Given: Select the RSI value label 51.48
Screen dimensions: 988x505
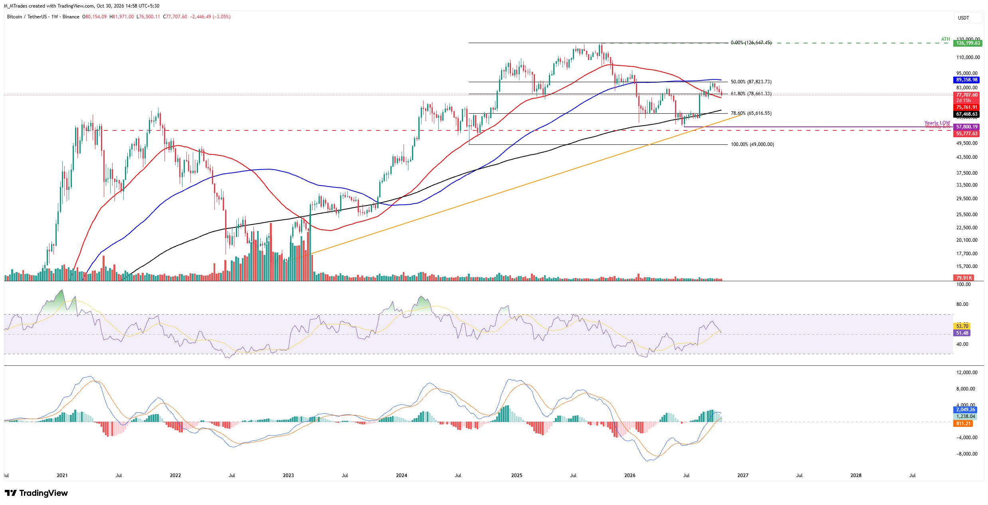Looking at the screenshot, I should click(962, 333).
